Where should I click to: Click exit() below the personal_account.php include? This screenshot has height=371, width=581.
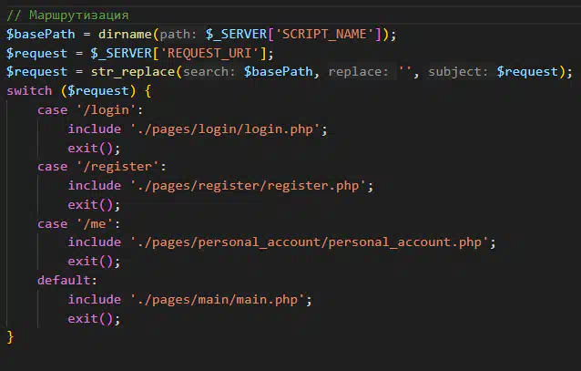pyautogui.click(x=94, y=262)
